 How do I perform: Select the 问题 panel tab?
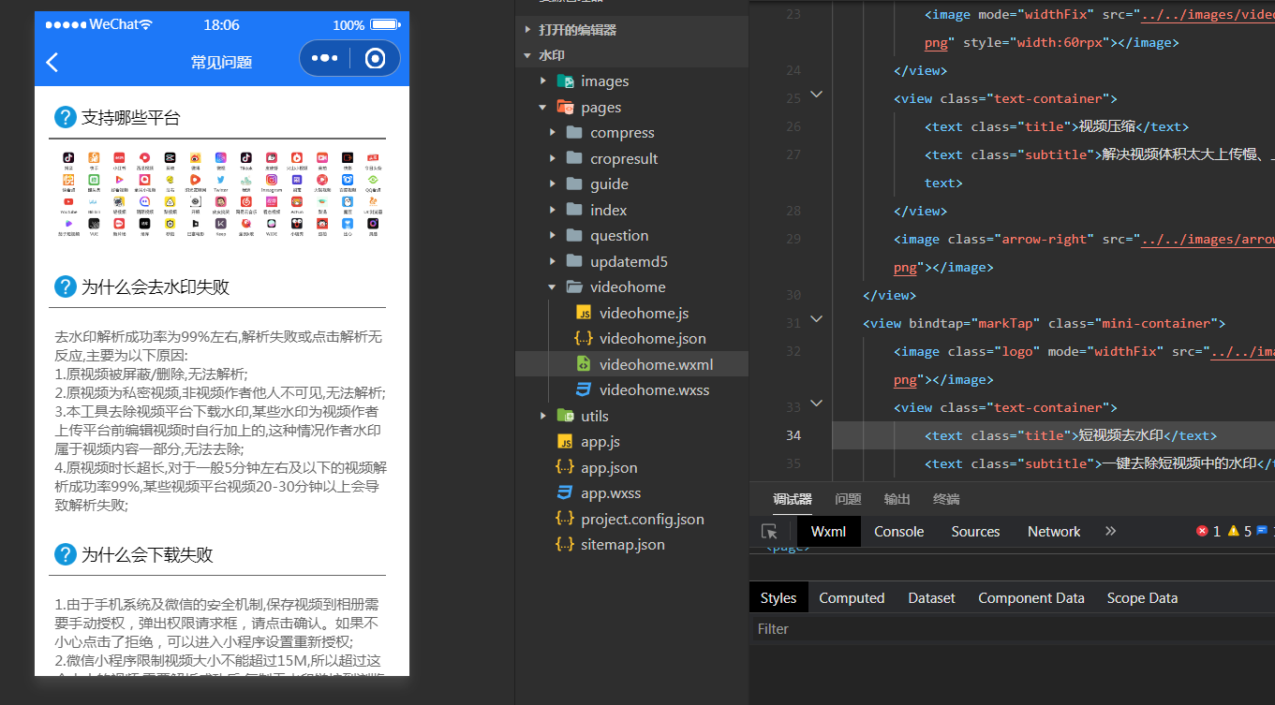[x=847, y=499]
